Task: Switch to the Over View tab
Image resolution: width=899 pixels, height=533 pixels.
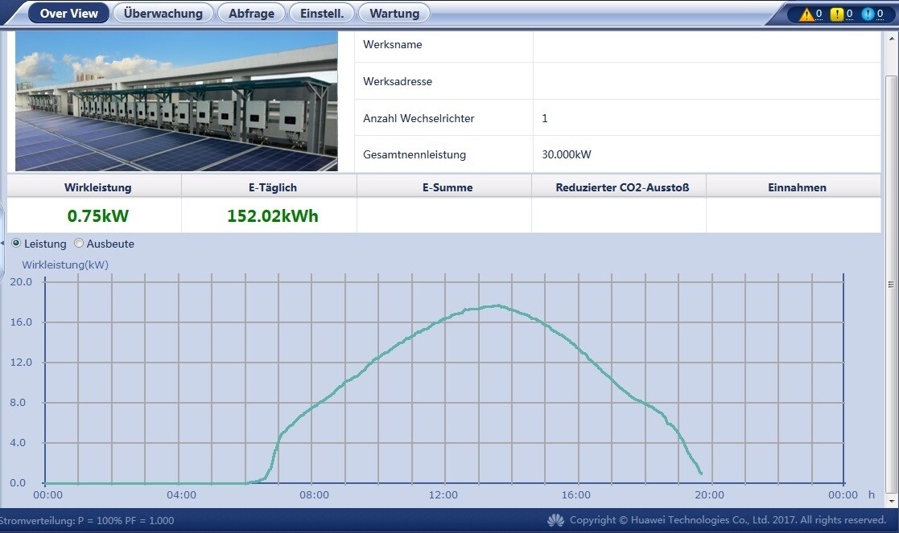Action: 68,13
